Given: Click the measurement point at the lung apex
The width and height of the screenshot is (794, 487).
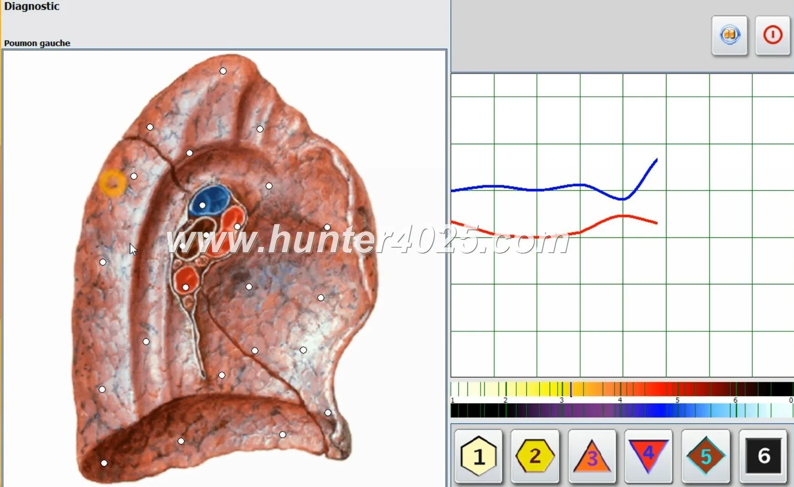Looking at the screenshot, I should pyautogui.click(x=223, y=71).
